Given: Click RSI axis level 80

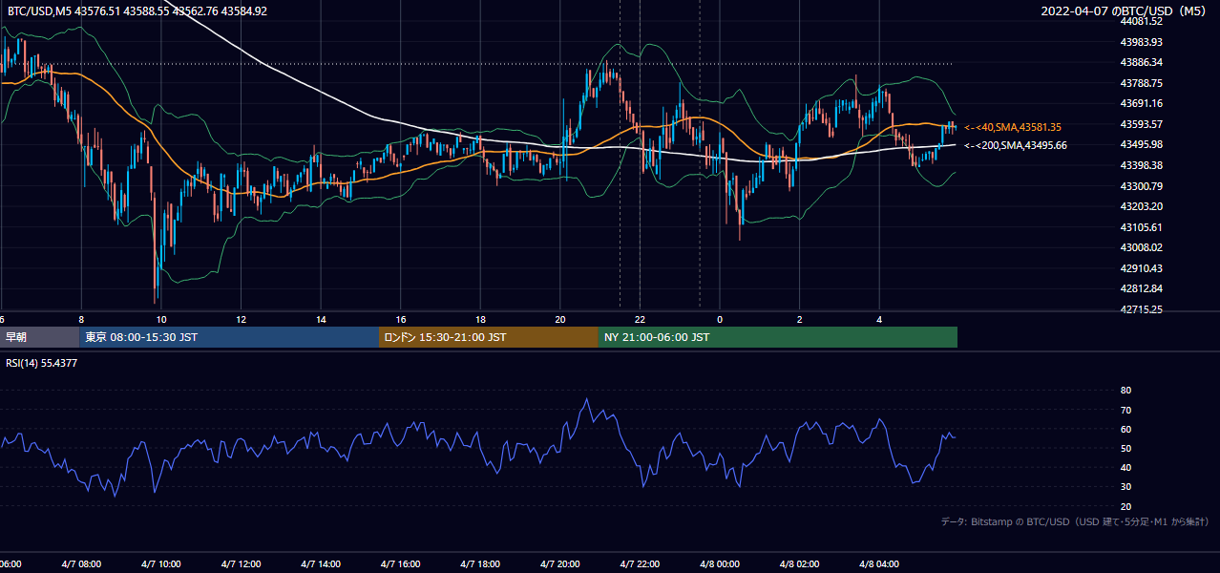Looking at the screenshot, I should pyautogui.click(x=1125, y=391).
